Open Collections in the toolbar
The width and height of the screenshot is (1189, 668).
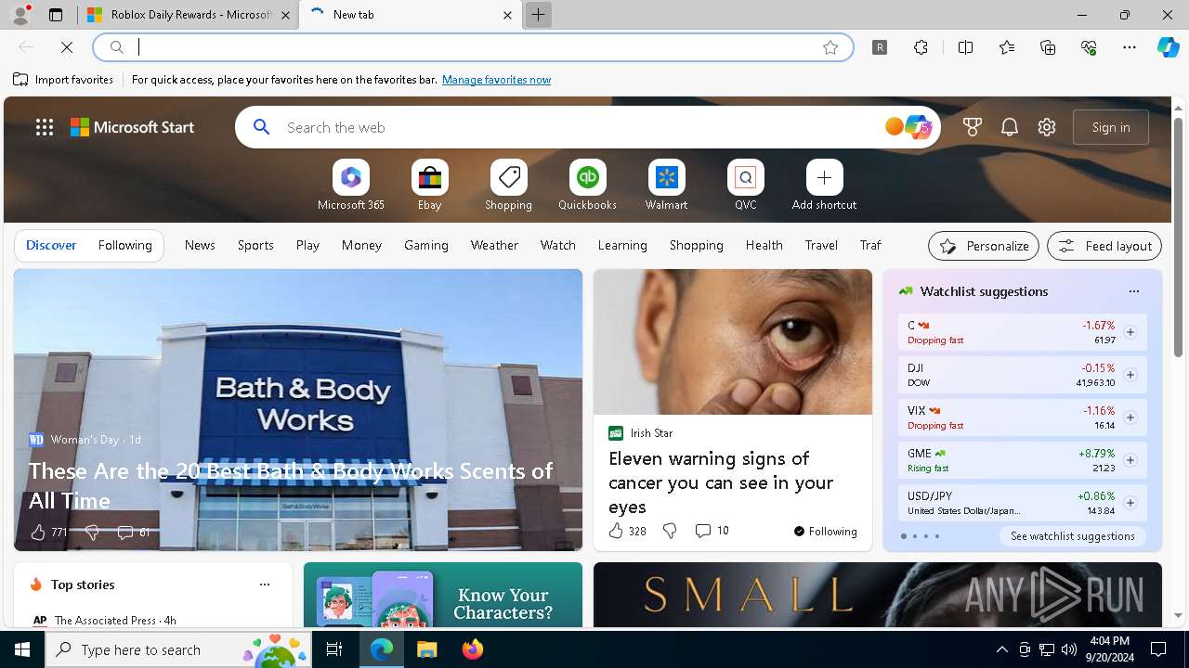(1048, 47)
